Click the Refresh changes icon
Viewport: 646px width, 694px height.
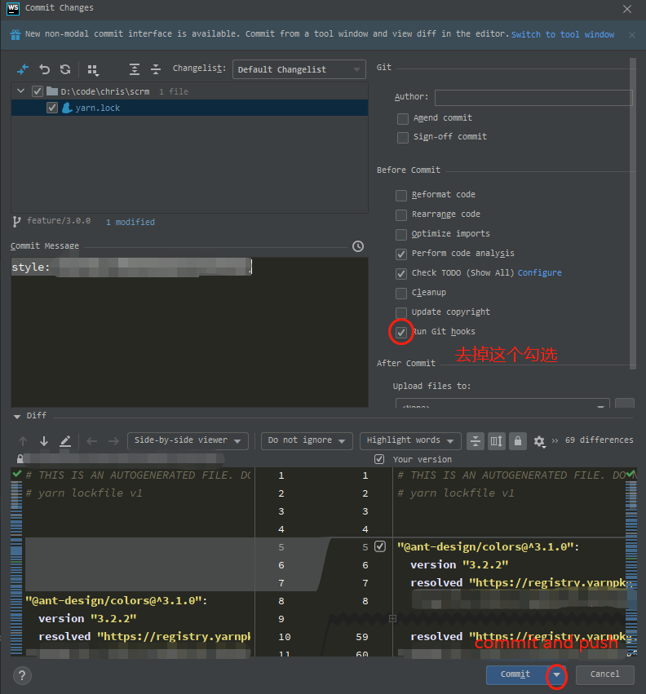tap(65, 69)
